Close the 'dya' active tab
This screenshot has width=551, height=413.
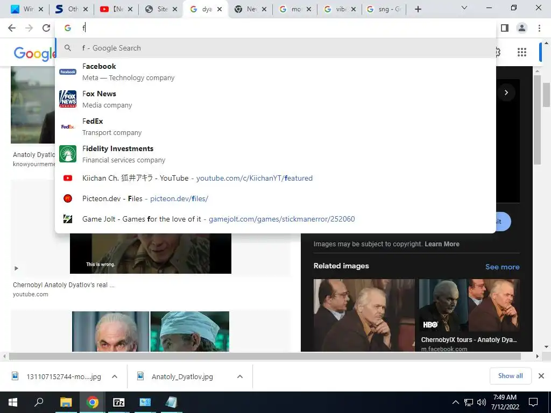click(220, 9)
